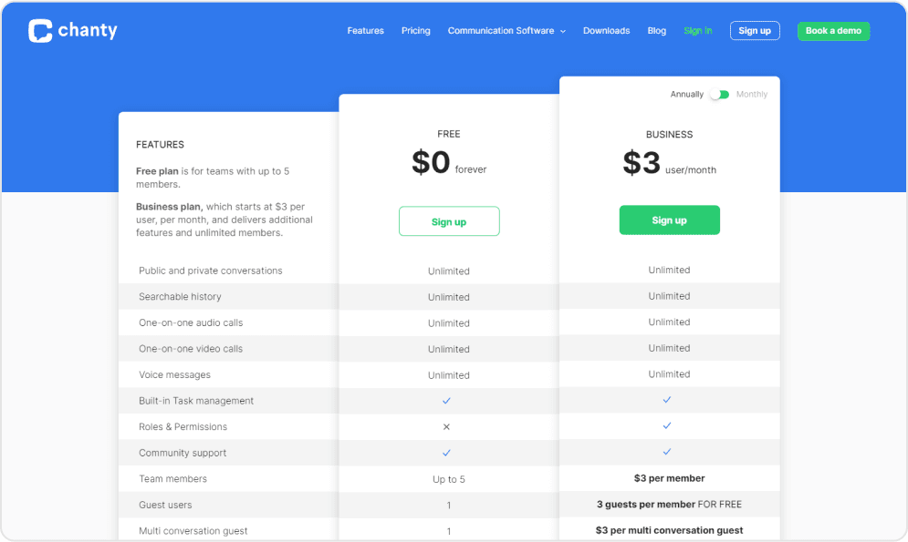The width and height of the screenshot is (908, 542).
Task: Click the Sign up button in header
Action: (755, 31)
